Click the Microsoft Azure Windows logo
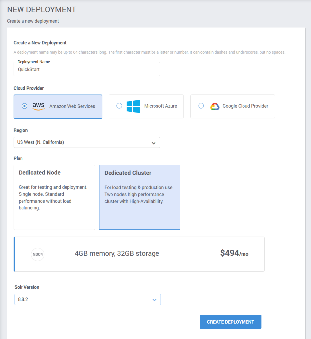Image resolution: width=311 pixels, height=339 pixels. pyautogui.click(x=133, y=106)
